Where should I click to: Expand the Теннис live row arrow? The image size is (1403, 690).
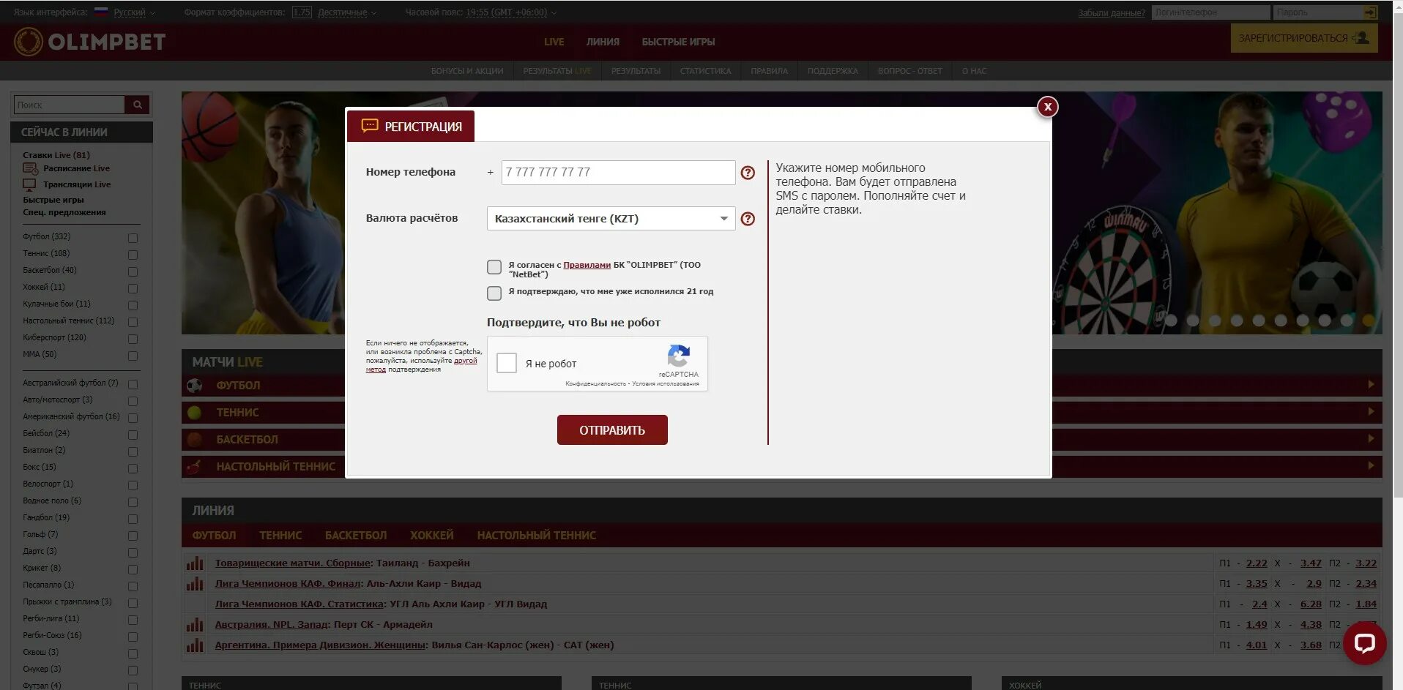pos(1371,412)
